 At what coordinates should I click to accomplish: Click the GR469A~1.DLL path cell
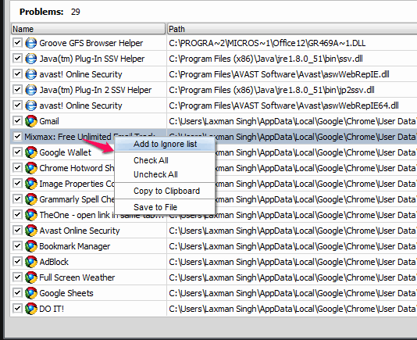pyautogui.click(x=267, y=43)
